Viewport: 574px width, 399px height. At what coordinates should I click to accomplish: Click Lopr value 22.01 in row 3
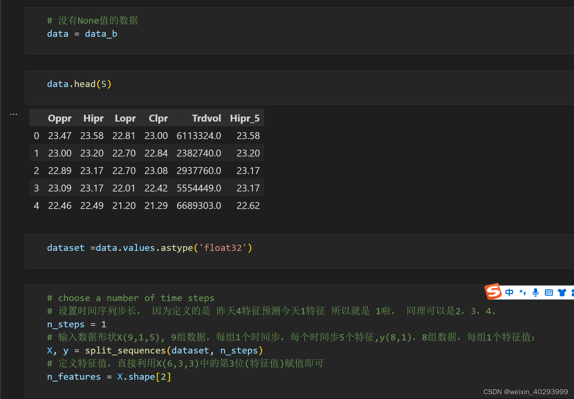pos(124,188)
